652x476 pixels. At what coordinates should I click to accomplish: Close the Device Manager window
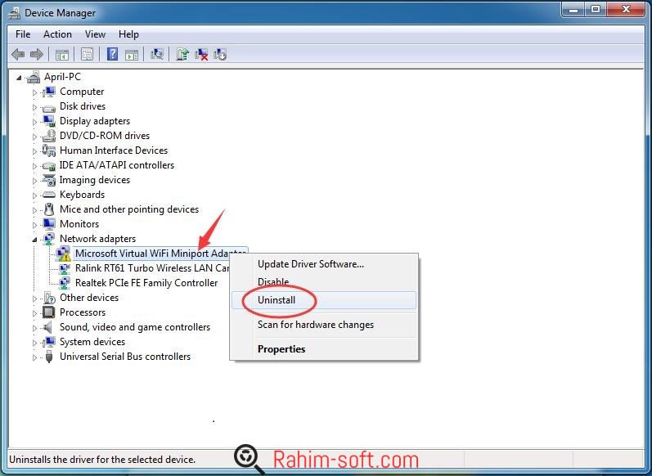point(626,9)
